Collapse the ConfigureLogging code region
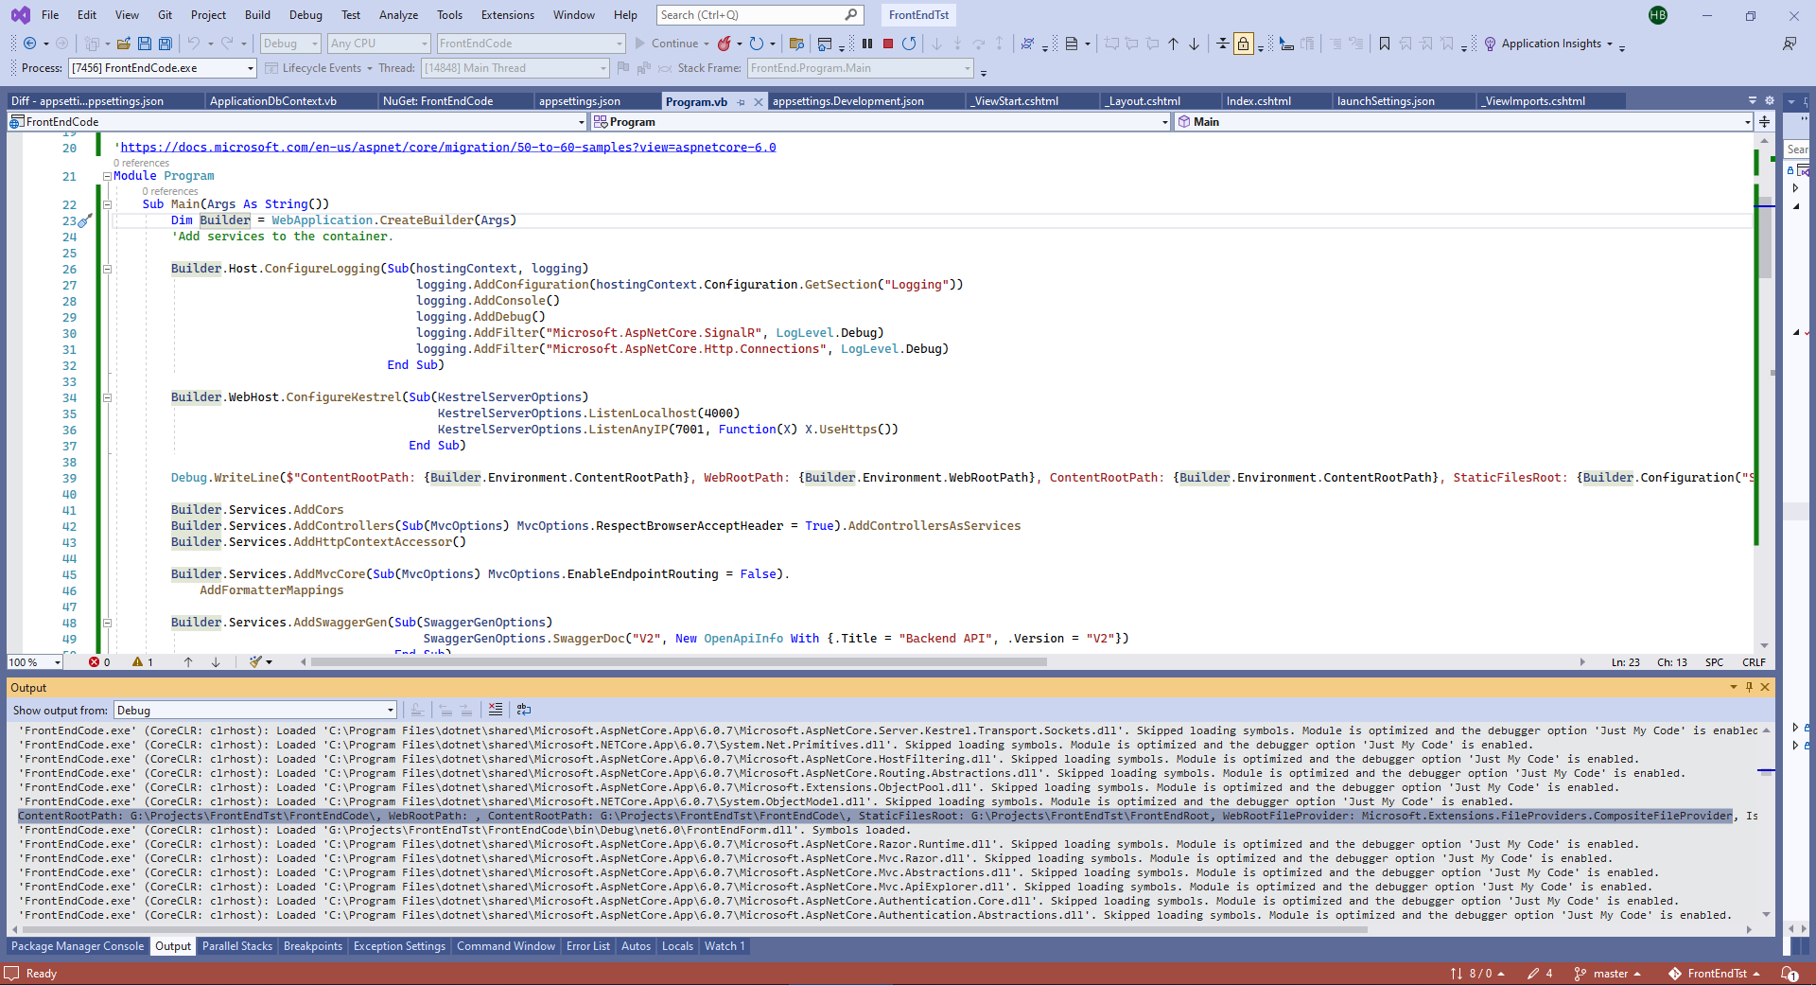This screenshot has width=1816, height=985. click(x=107, y=269)
